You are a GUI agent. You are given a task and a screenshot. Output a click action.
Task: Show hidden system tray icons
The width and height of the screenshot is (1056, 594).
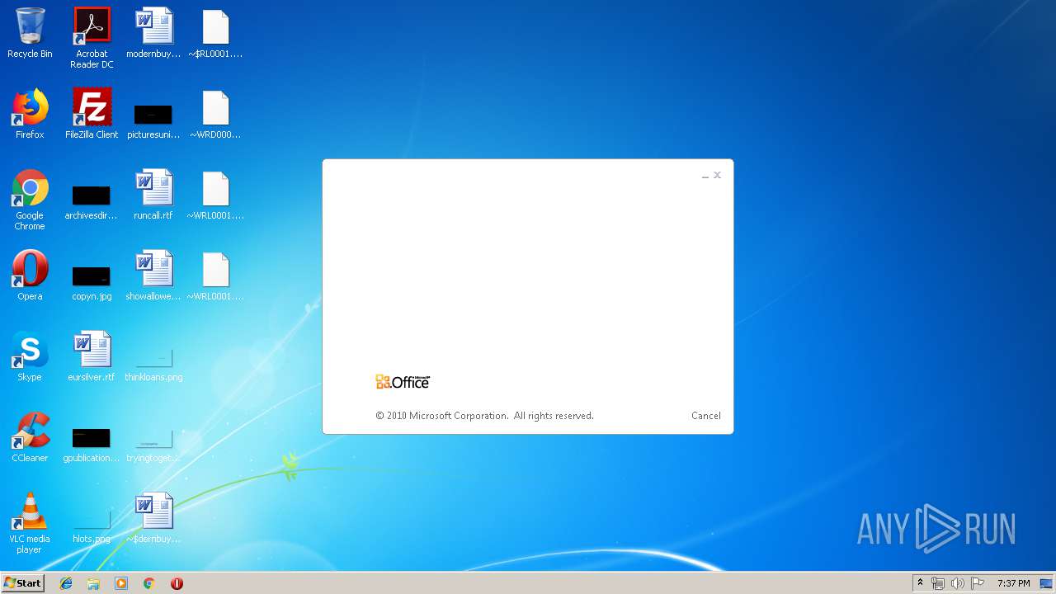point(920,583)
